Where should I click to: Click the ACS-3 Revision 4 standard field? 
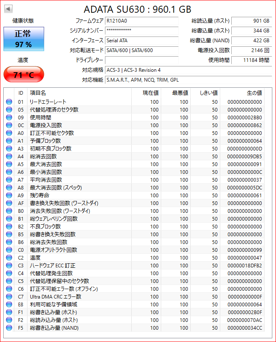pyautogui.click(x=189, y=70)
